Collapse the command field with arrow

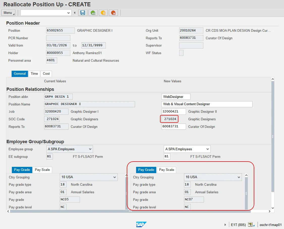(x=75, y=13)
